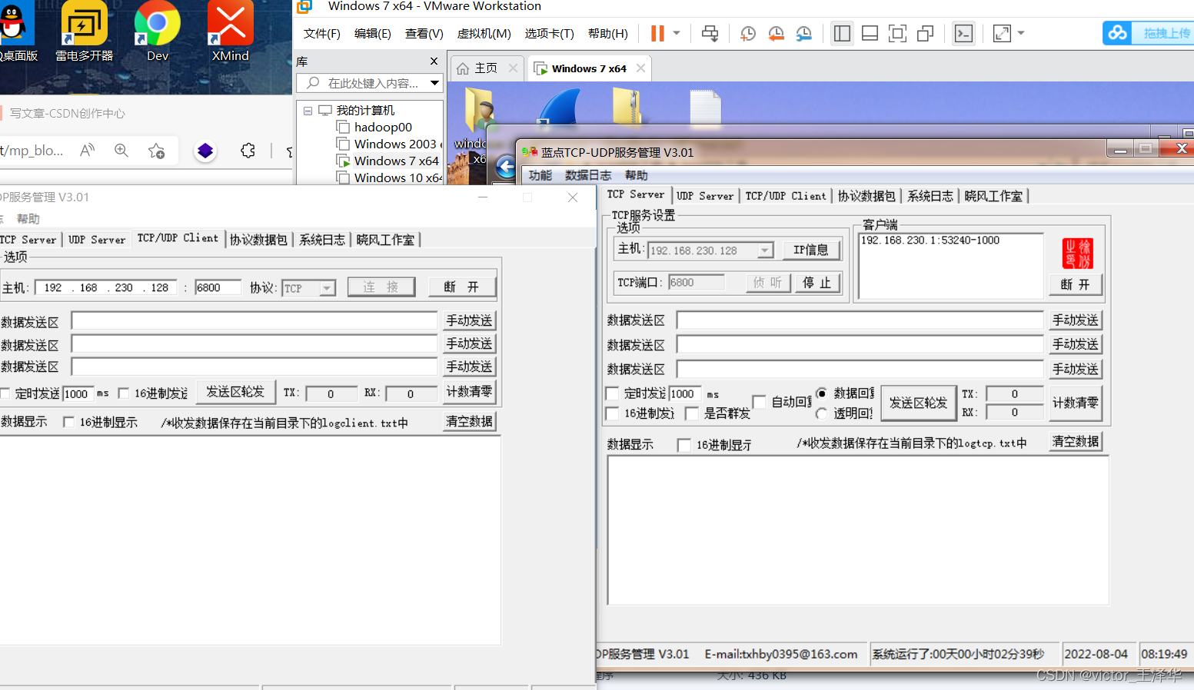Switch to the UDP Server tab
This screenshot has height=690, width=1194.
point(704,195)
